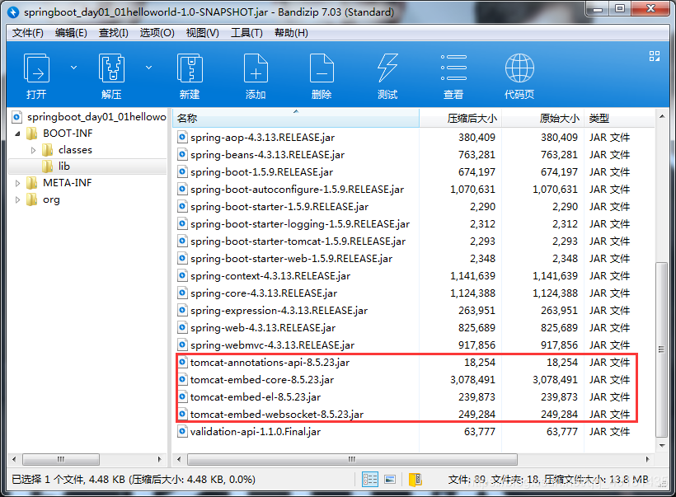
Task: Click the spring-aop jar file icon
Action: [x=182, y=138]
